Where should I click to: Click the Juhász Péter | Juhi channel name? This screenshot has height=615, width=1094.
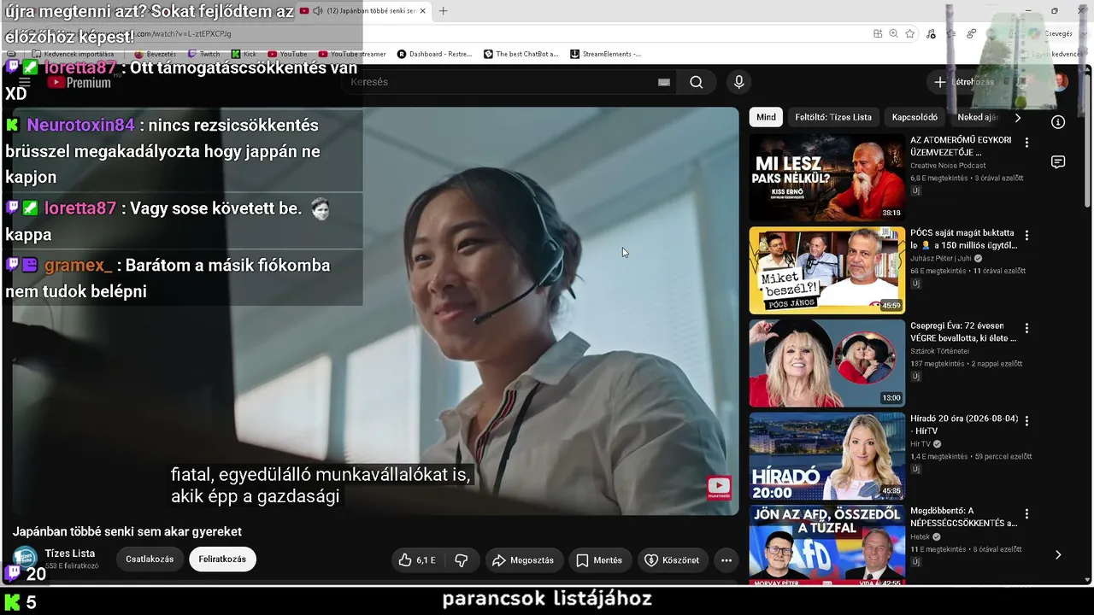pyautogui.click(x=942, y=258)
